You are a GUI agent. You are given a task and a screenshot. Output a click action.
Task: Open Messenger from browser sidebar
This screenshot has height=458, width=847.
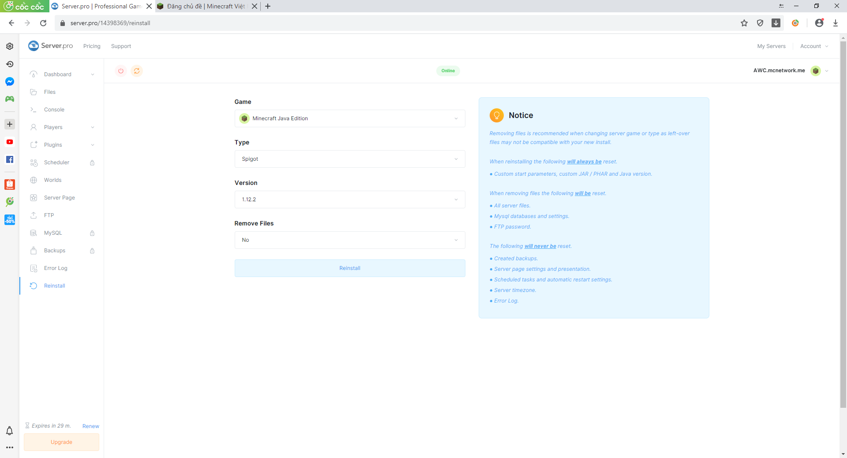click(10, 81)
